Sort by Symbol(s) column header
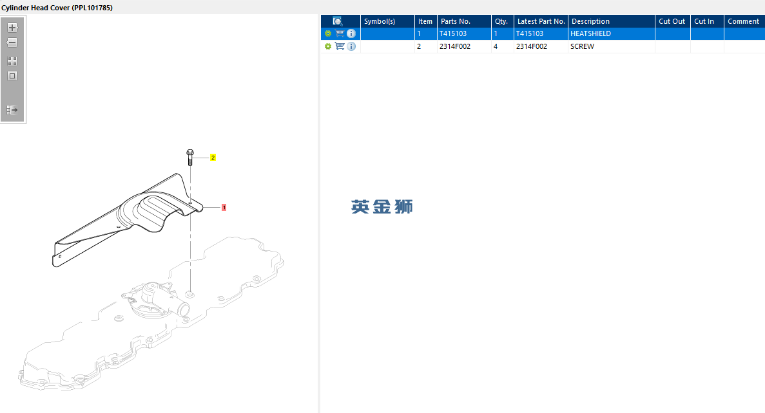This screenshot has height=413, width=765. [387, 21]
